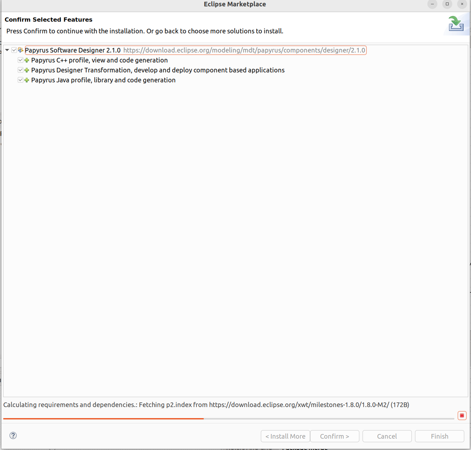Select Papyrus Software Designer 2.1.0 row

coord(195,50)
